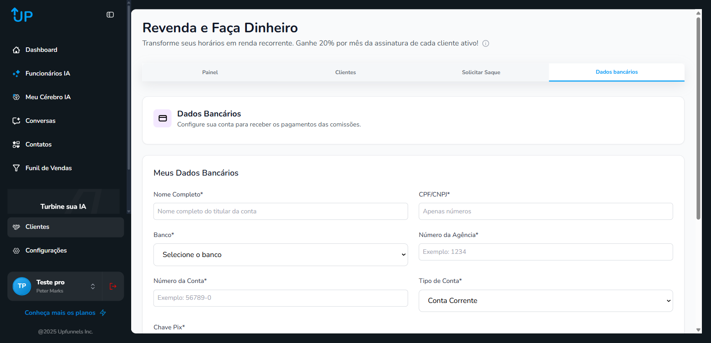The height and width of the screenshot is (343, 711).
Task: Open Dashboard via the home icon
Action: pos(16,50)
